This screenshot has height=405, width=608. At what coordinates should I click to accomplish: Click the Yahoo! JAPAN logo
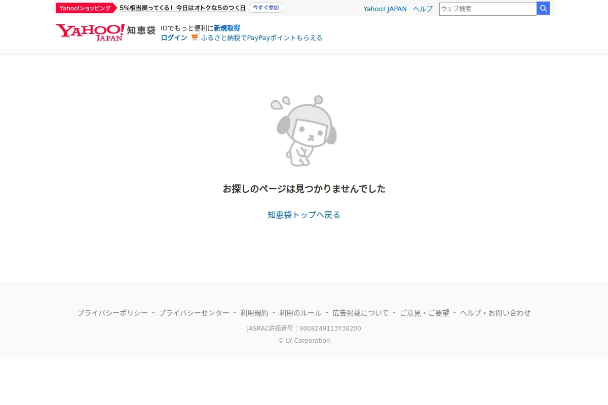coord(90,32)
